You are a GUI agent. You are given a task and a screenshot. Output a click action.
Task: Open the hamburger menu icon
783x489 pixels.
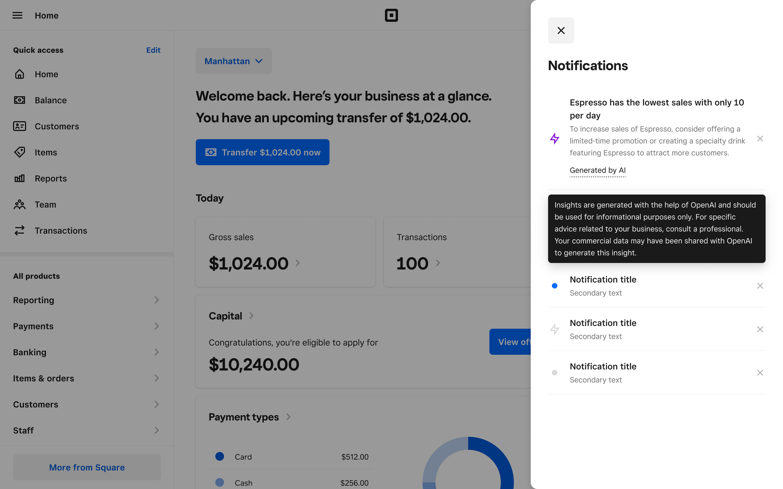coord(17,15)
